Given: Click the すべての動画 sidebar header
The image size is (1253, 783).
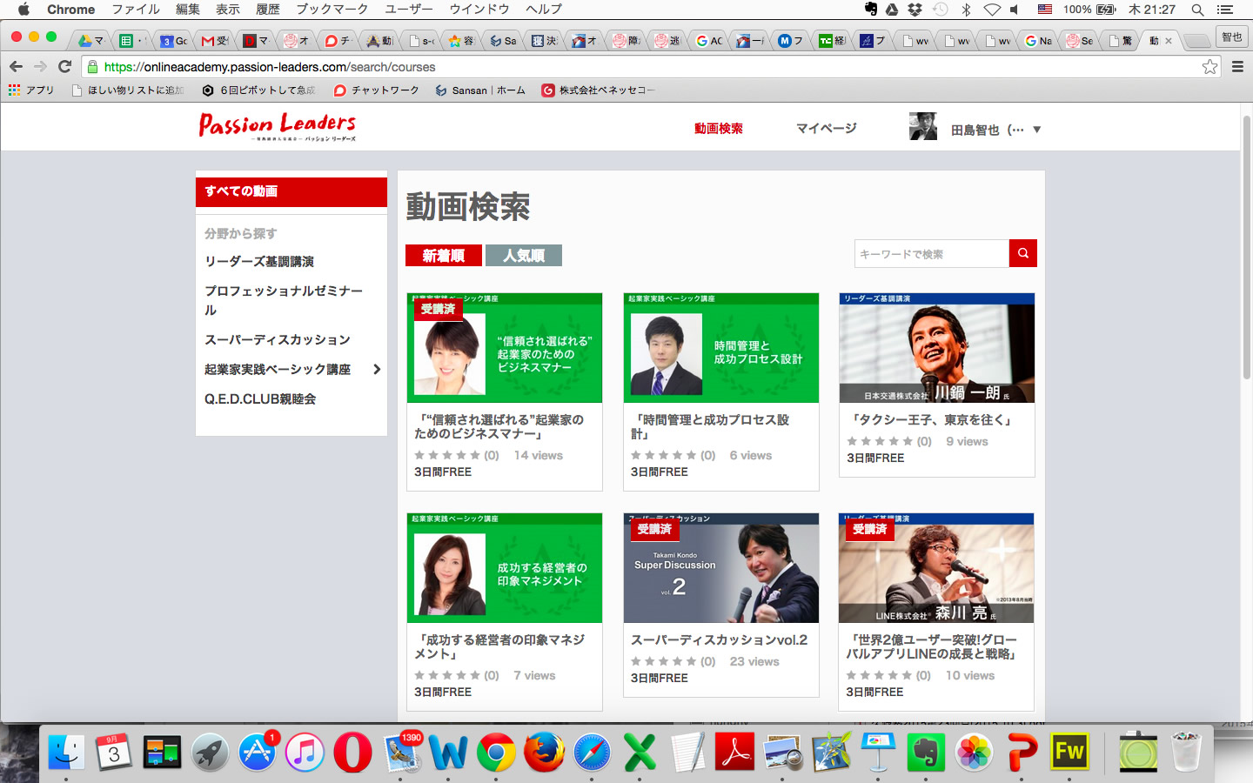Looking at the screenshot, I should coord(291,191).
